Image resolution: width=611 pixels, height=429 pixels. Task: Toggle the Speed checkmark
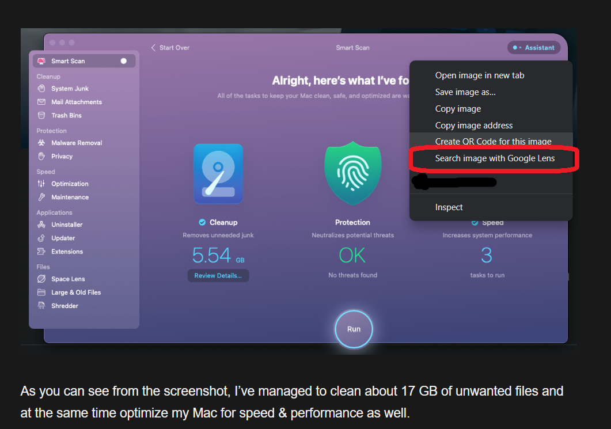tap(475, 223)
